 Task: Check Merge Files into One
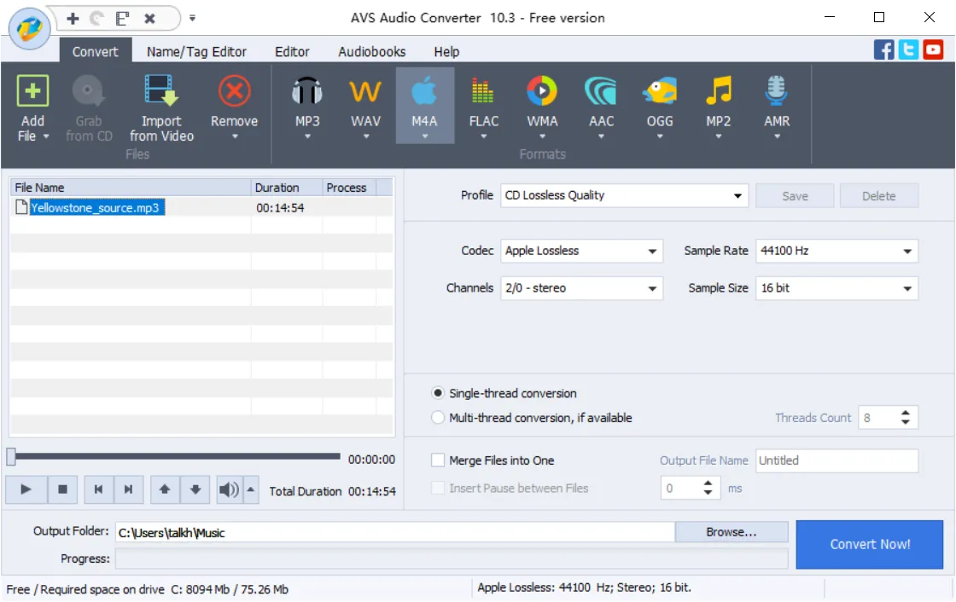tap(438, 460)
